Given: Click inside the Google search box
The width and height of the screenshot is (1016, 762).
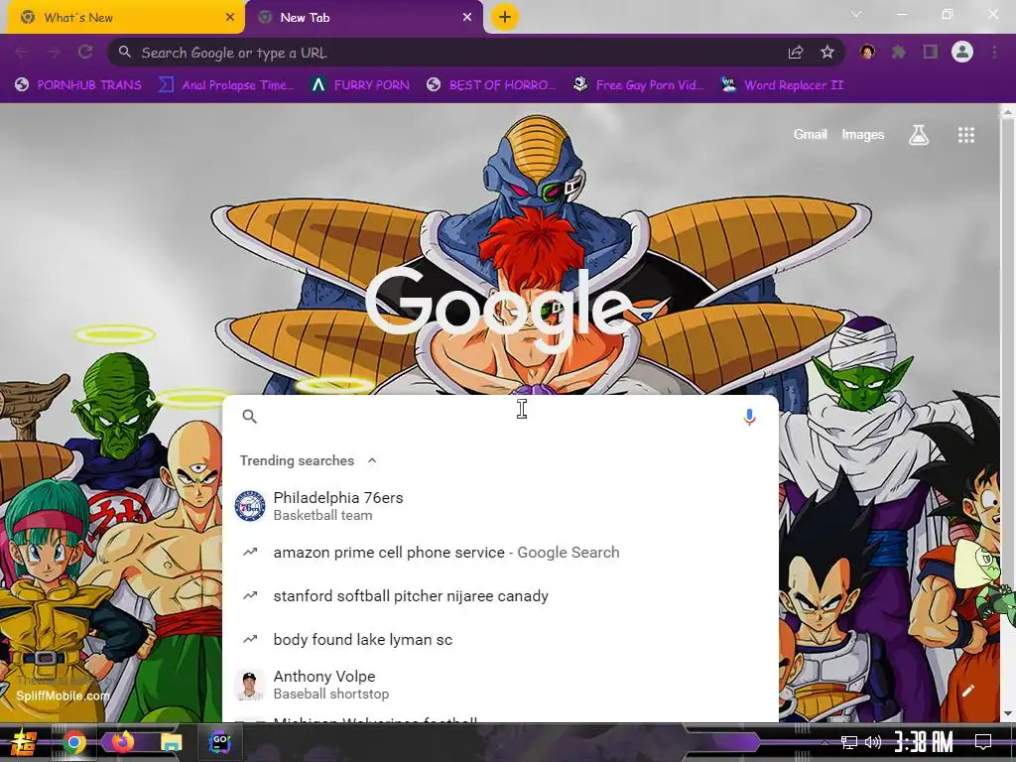Looking at the screenshot, I should pos(500,416).
